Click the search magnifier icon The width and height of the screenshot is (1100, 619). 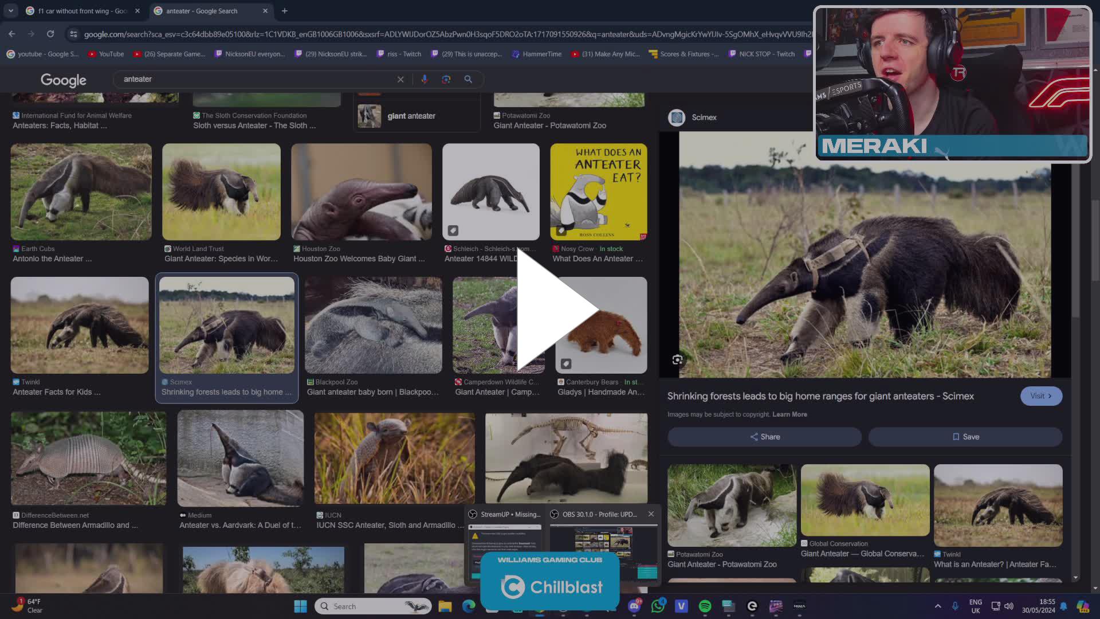[468, 79]
